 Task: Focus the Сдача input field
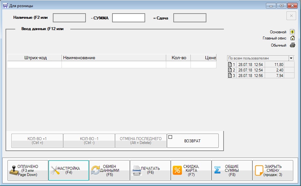(190, 18)
